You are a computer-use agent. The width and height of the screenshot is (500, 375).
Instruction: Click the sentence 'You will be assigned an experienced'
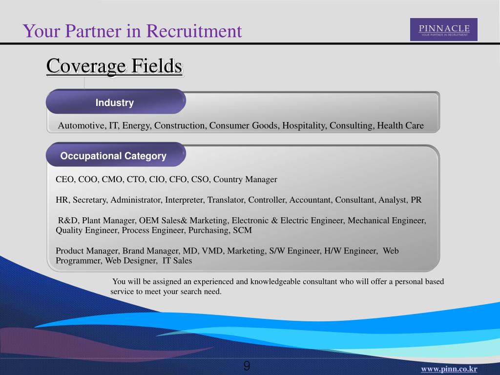click(278, 282)
